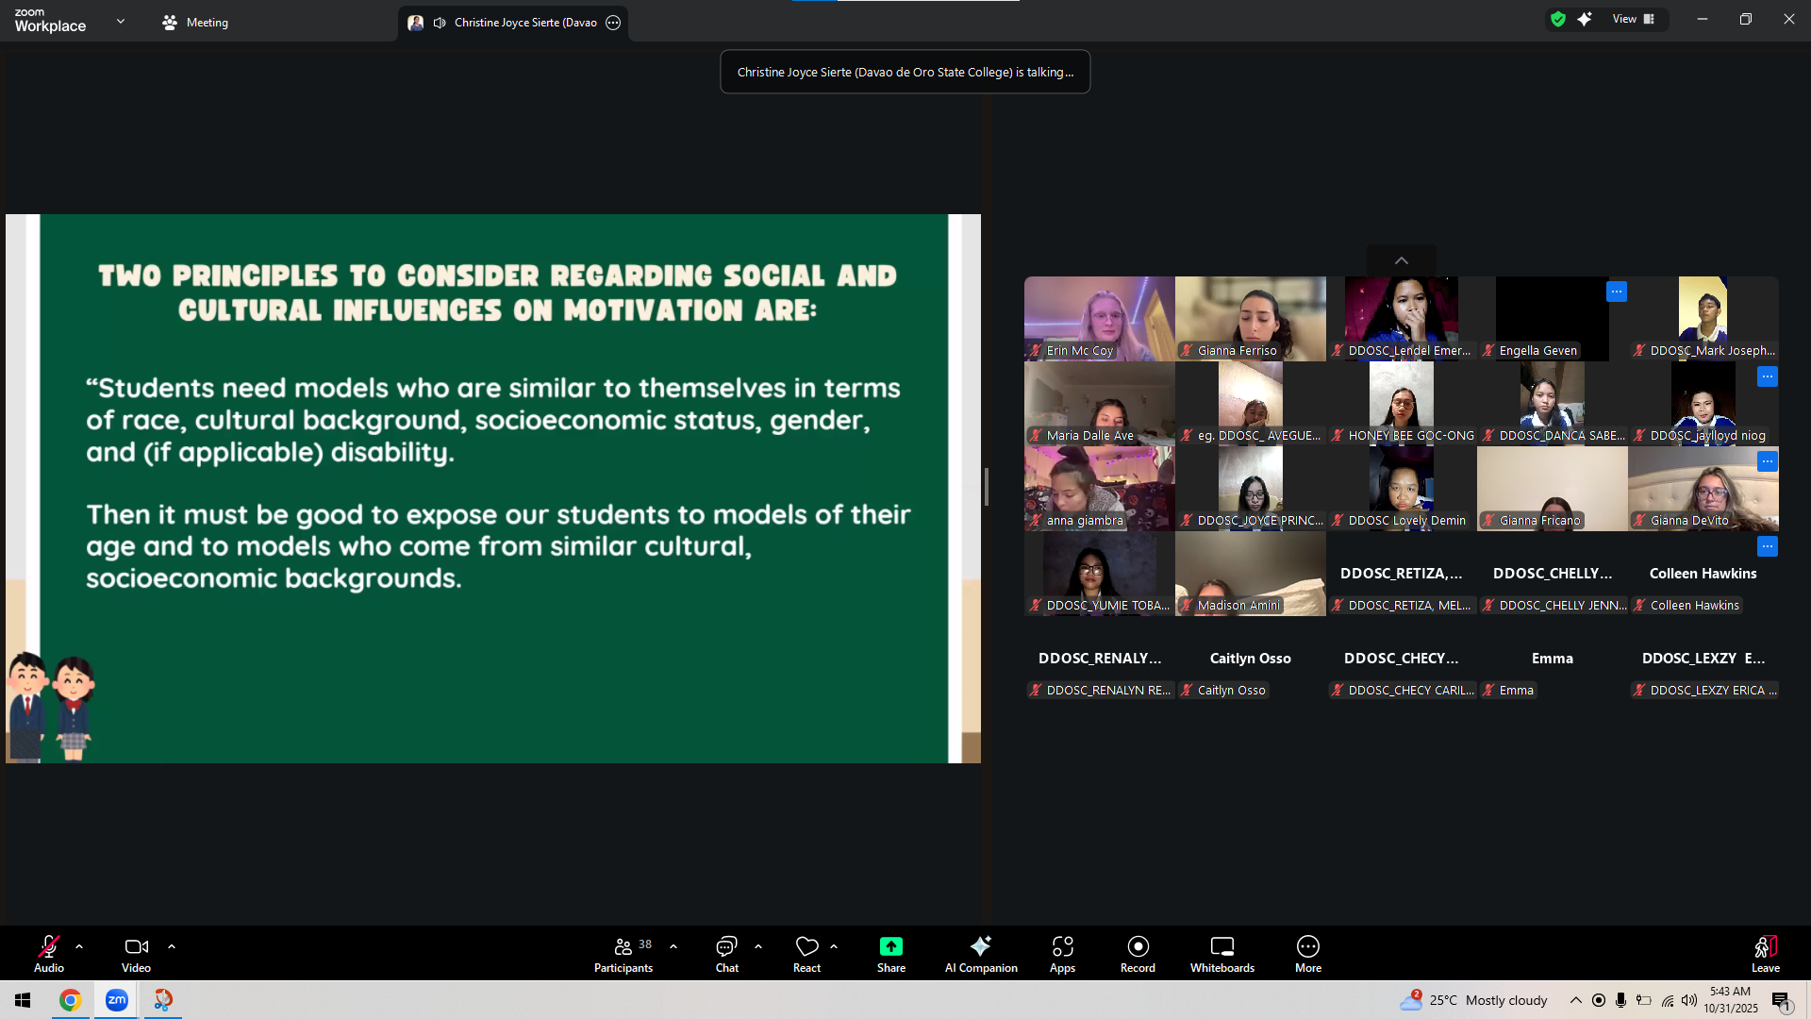Screen dimensions: 1811x1019
Task: Open AI Companion
Action: pos(981,953)
